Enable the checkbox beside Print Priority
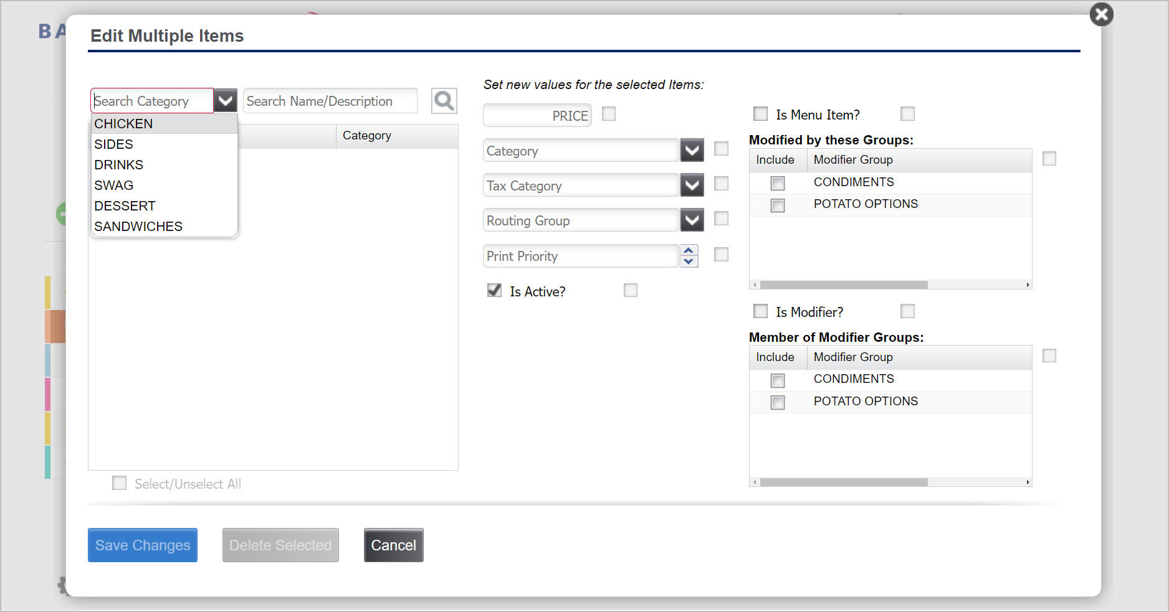Screen dimensions: 1169x612 coord(721,255)
